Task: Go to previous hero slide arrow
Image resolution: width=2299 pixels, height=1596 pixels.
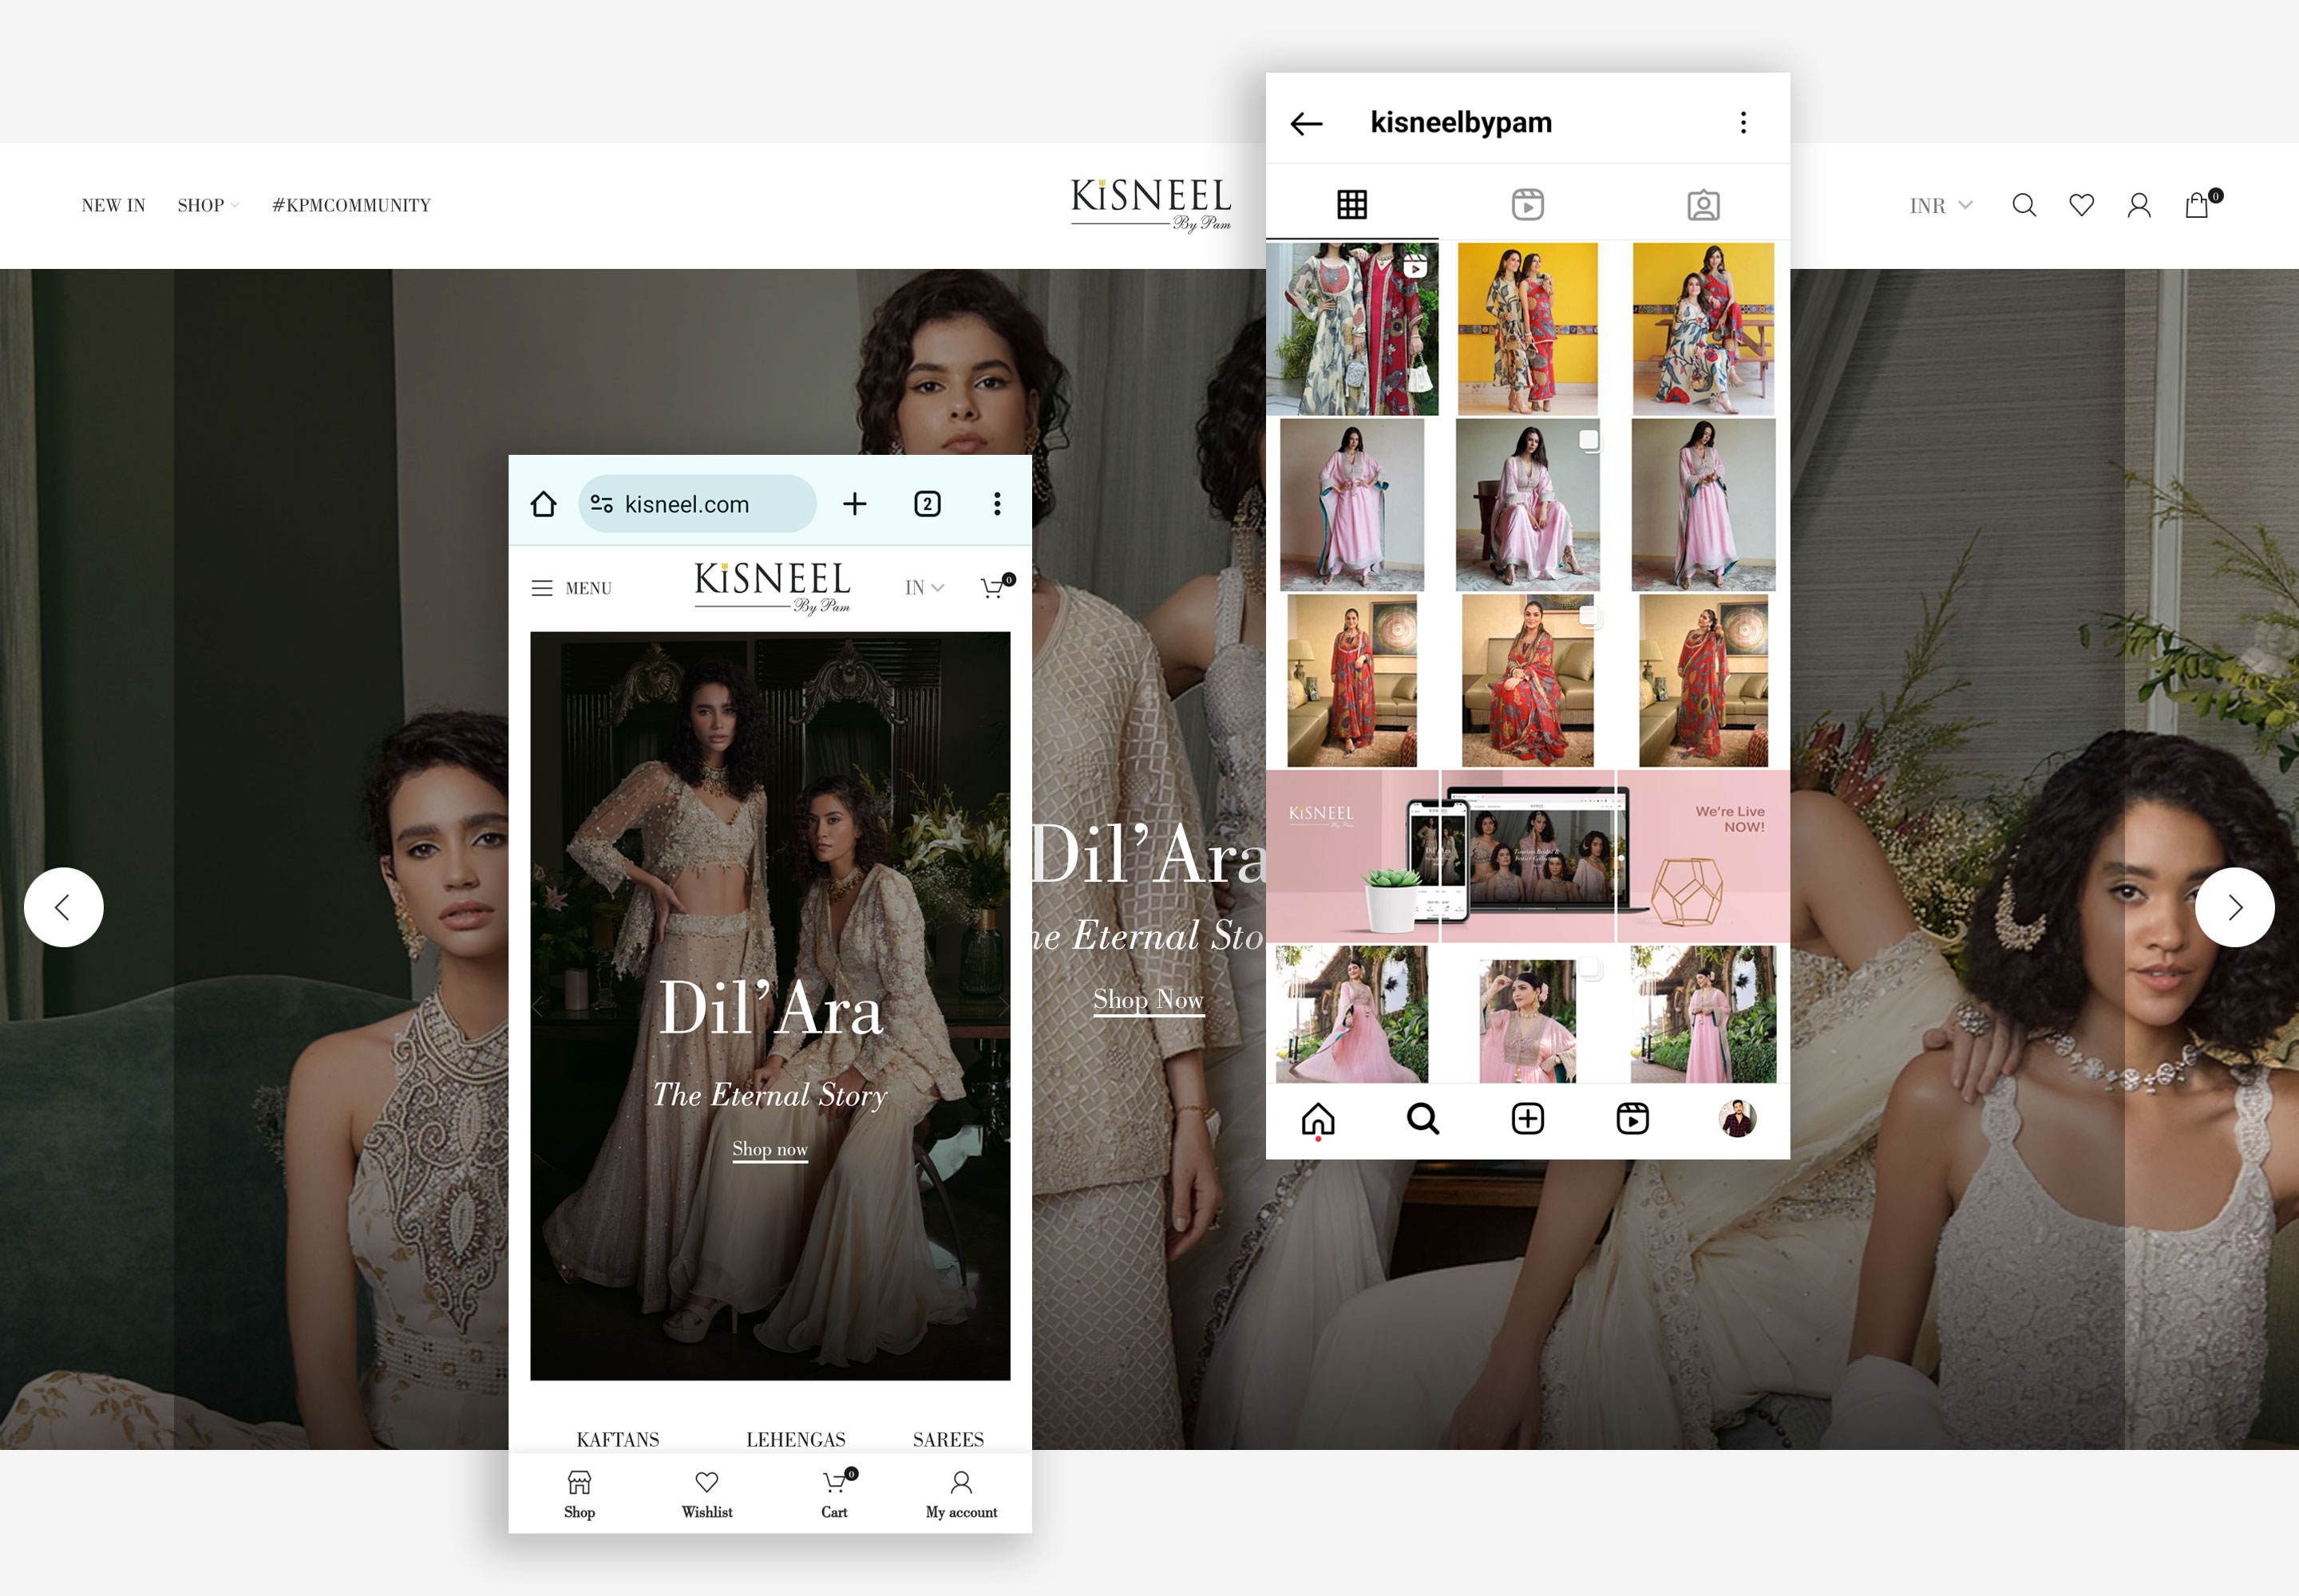Action: tap(64, 907)
